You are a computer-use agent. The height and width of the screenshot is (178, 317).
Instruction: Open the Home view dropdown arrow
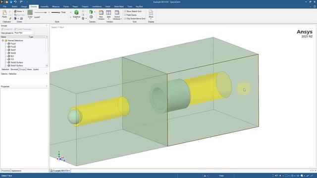point(23,11)
